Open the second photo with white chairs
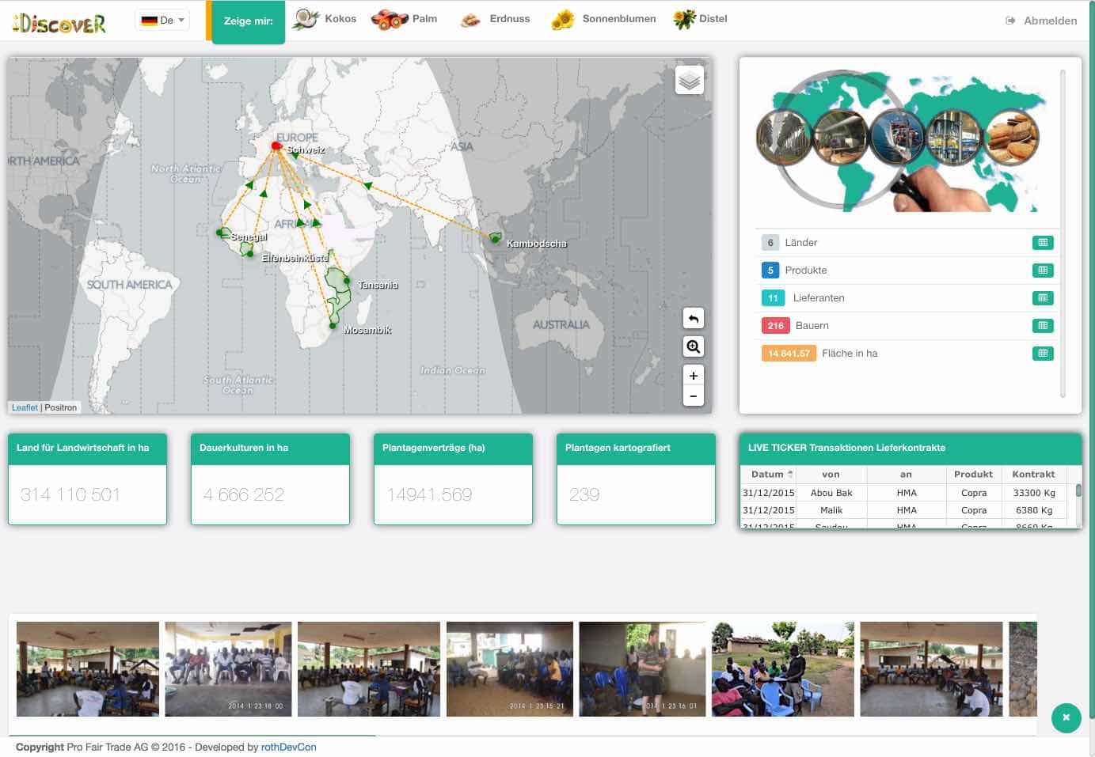This screenshot has height=757, width=1095. point(228,669)
